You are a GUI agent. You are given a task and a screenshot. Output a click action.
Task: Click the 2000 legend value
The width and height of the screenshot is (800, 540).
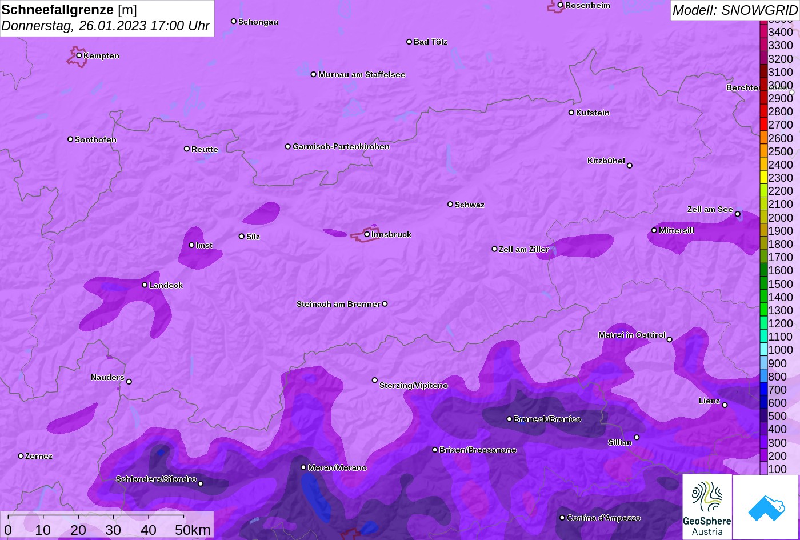click(x=781, y=217)
